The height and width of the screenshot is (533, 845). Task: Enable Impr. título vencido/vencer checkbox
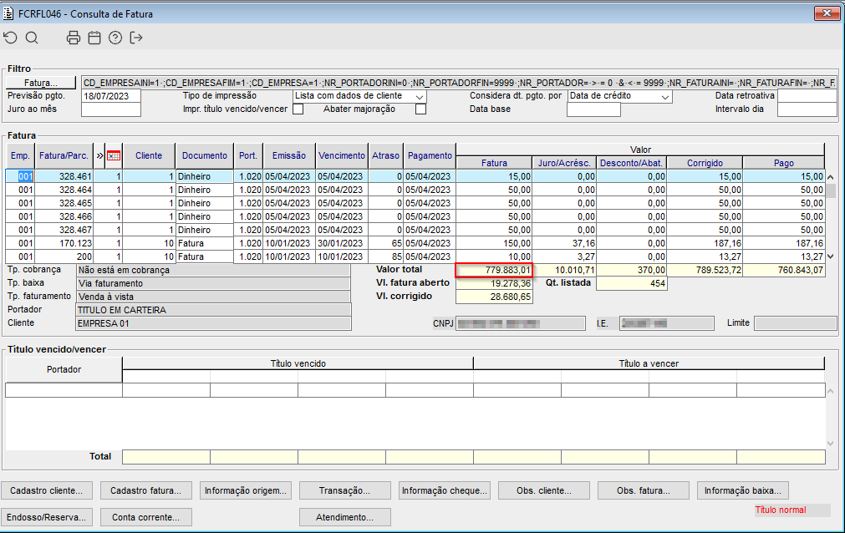coord(298,109)
